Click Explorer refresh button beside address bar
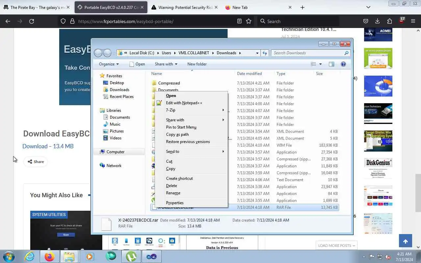The width and height of the screenshot is (421, 263). coord(265,53)
